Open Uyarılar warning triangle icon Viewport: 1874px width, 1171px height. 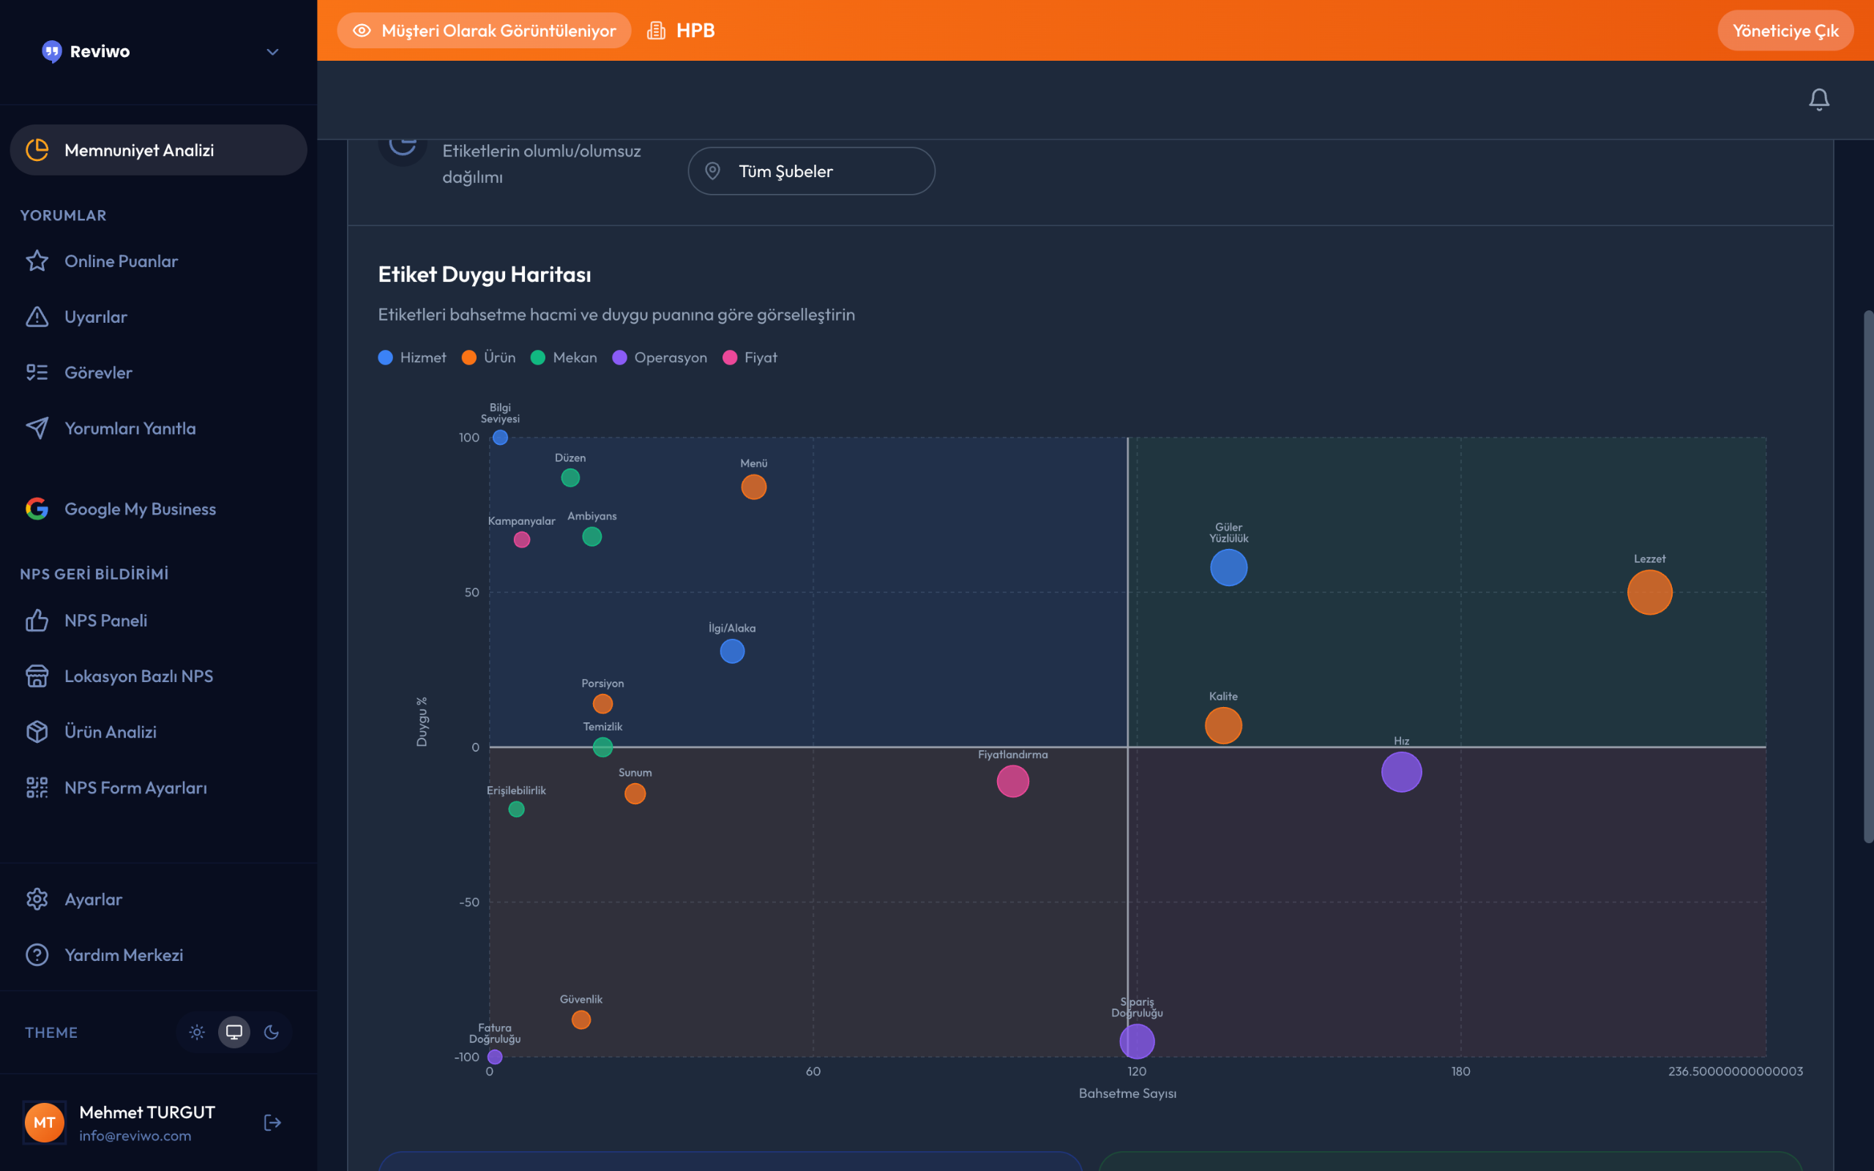37,317
